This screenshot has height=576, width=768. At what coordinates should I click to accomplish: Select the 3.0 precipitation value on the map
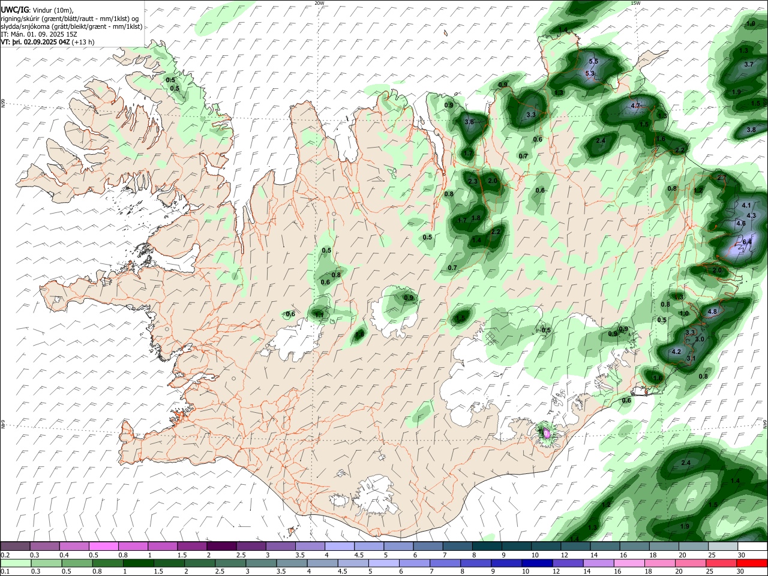700,339
